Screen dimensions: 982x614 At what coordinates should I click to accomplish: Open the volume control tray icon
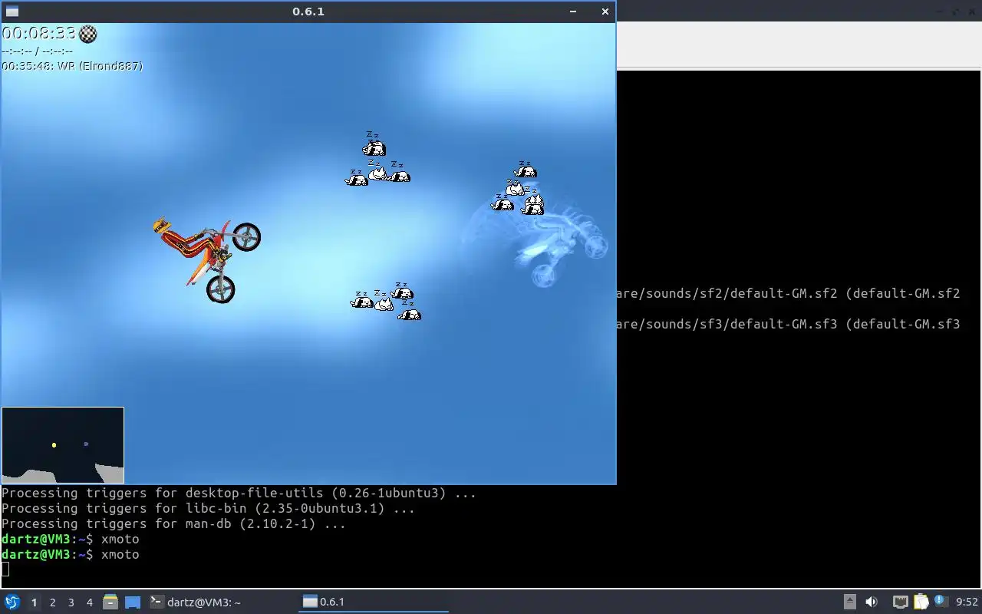(x=872, y=602)
